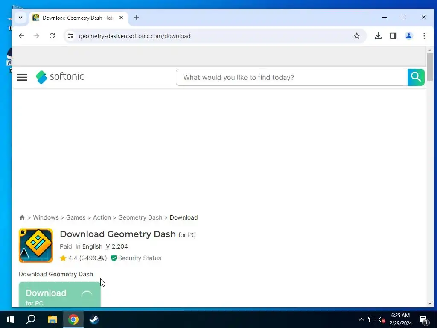Minimize the Chrome window

tap(385, 17)
